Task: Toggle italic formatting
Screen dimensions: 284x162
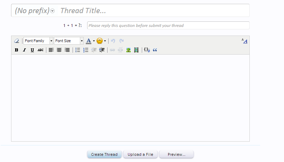Action: pyautogui.click(x=24, y=50)
